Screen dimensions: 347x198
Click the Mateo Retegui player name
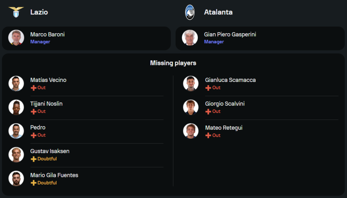pyautogui.click(x=223, y=128)
